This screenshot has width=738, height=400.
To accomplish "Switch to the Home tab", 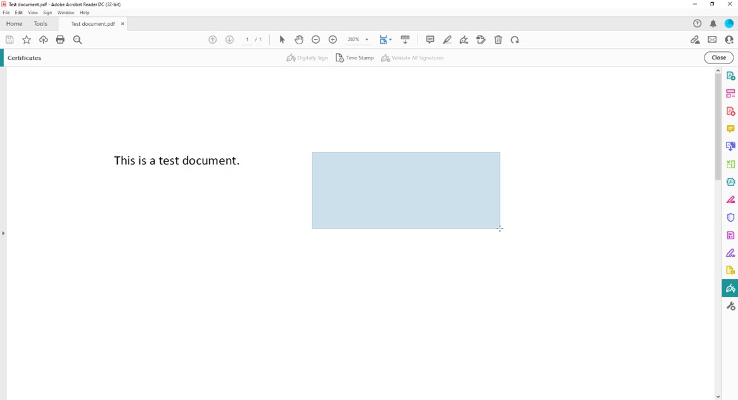I will click(14, 23).
